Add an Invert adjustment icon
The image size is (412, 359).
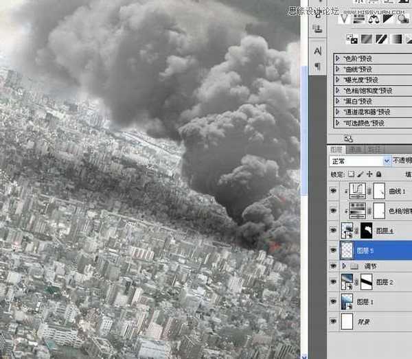tap(352, 39)
